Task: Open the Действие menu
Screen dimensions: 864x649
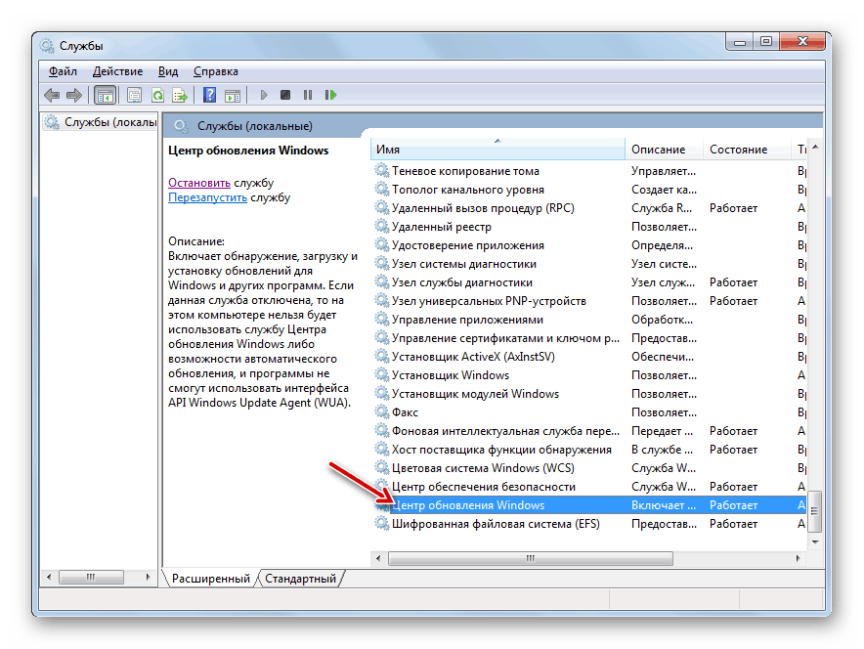Action: coord(117,70)
